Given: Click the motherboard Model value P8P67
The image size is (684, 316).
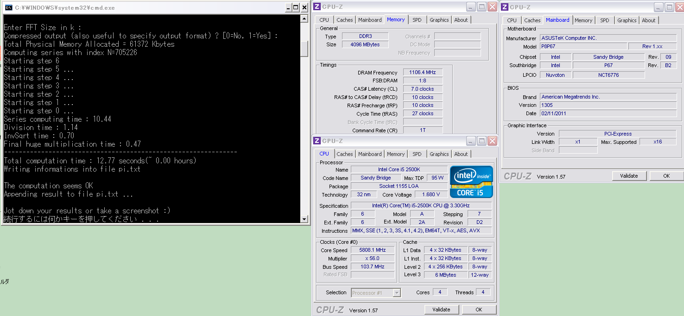Looking at the screenshot, I should (x=583, y=47).
